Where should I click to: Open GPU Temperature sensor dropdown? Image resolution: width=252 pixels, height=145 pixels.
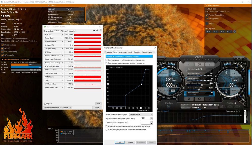pyautogui.click(x=62, y=42)
